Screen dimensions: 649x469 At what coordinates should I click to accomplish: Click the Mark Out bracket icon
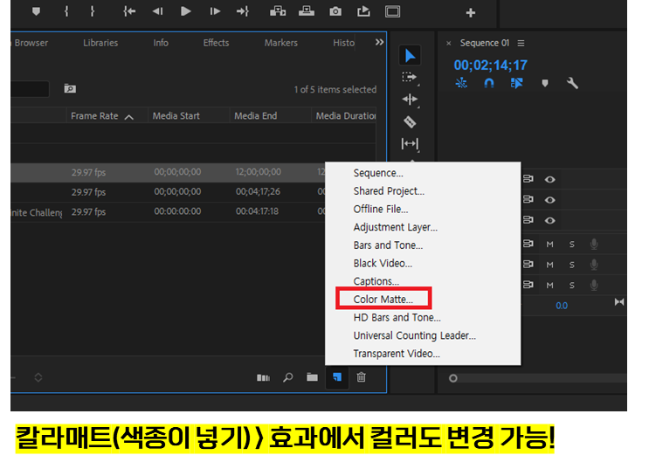pos(93,11)
